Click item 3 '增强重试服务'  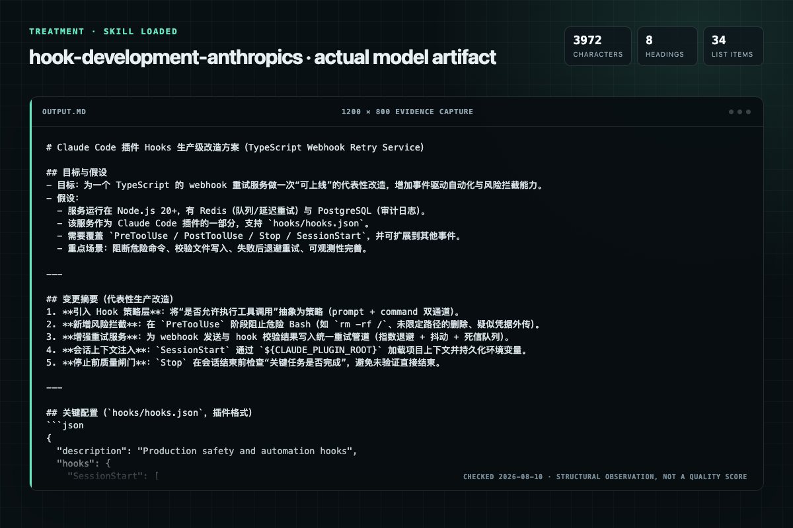click(x=278, y=337)
